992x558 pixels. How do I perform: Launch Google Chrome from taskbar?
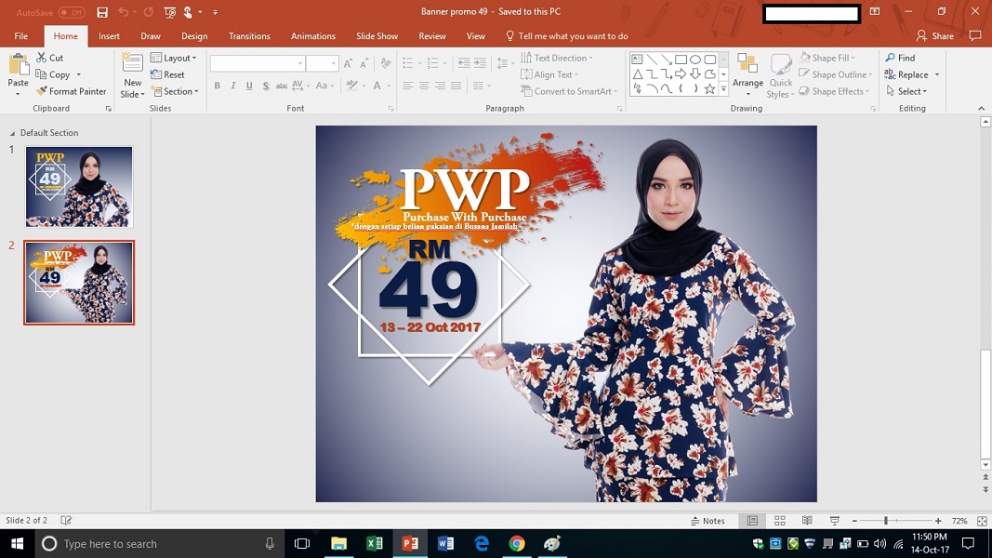517,543
